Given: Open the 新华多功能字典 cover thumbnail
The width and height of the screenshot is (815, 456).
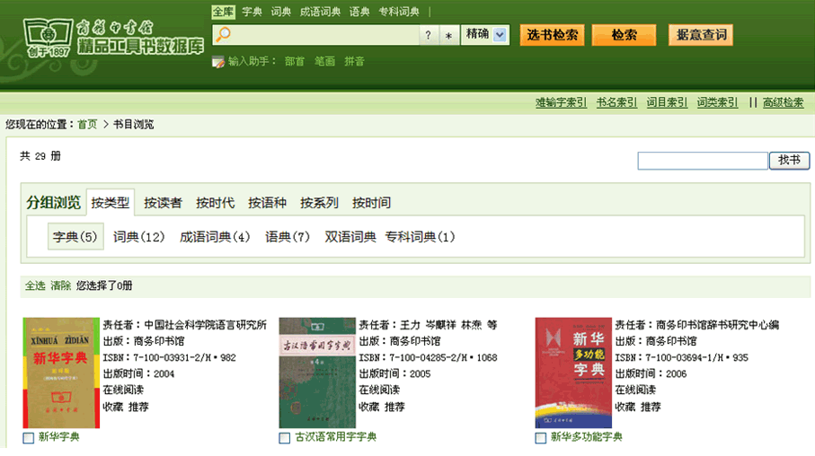Looking at the screenshot, I should (x=573, y=373).
